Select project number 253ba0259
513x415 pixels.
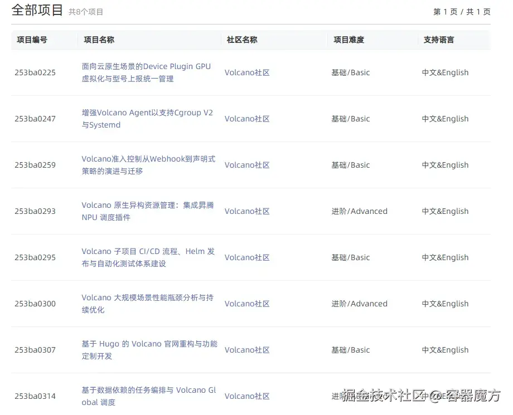pos(35,165)
